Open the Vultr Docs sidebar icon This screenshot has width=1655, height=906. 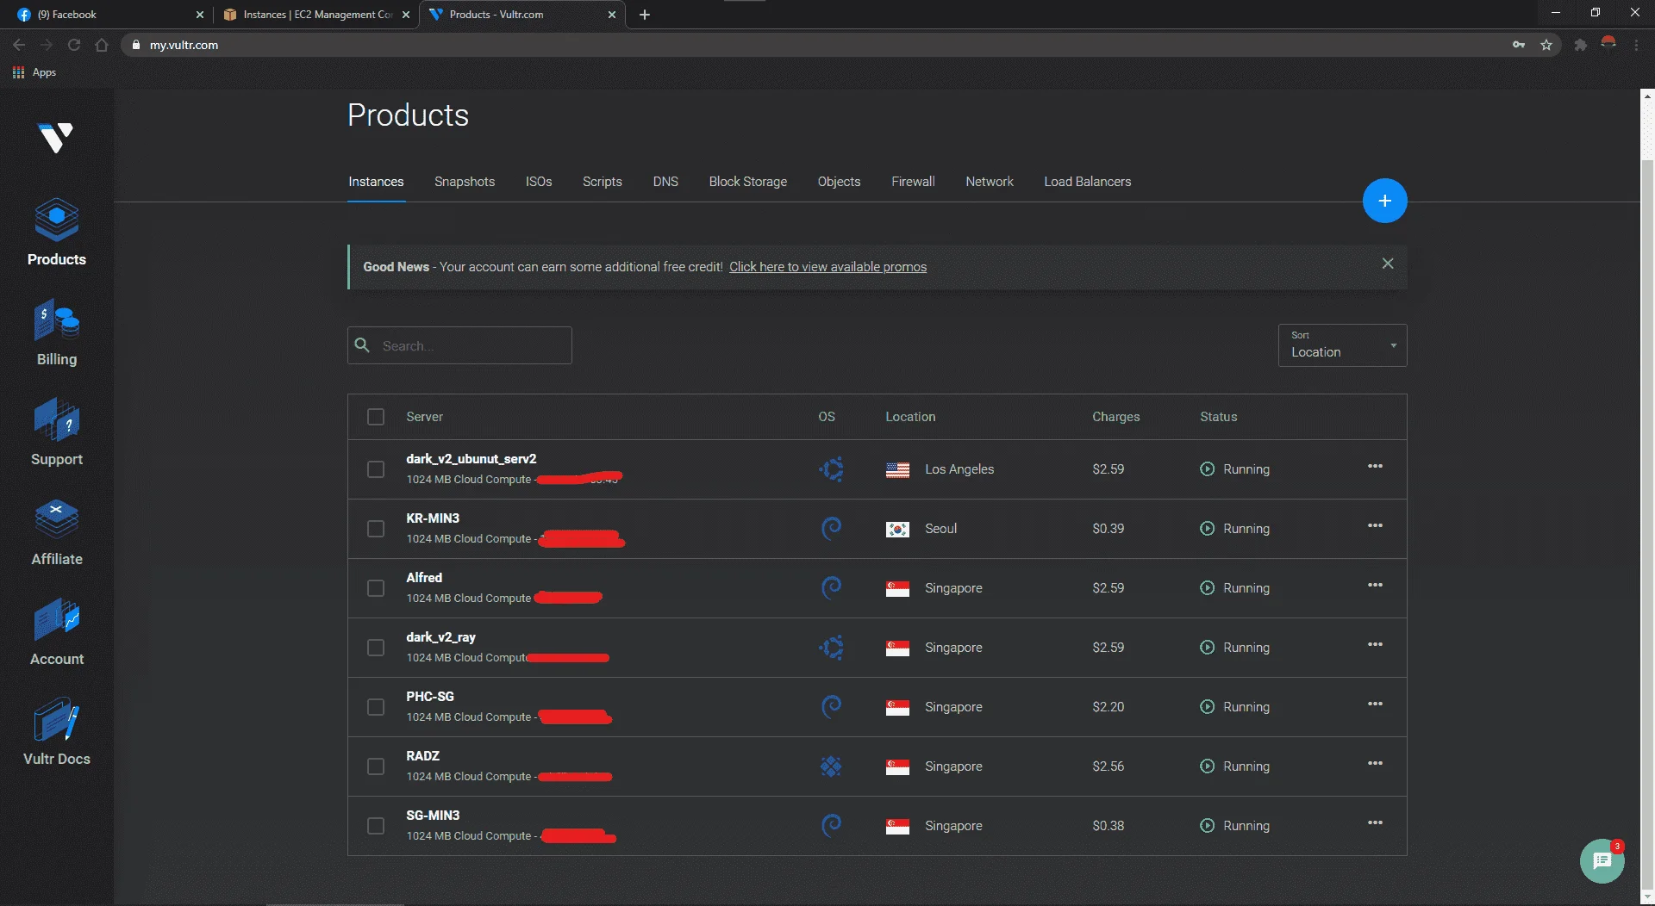[x=57, y=720]
